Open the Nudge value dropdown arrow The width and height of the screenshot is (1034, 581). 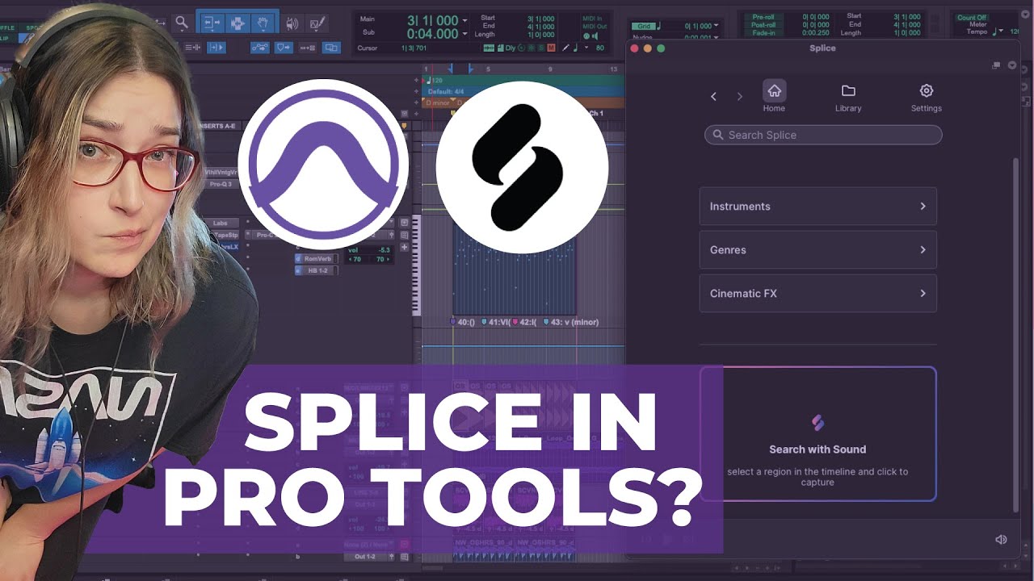pyautogui.click(x=716, y=37)
